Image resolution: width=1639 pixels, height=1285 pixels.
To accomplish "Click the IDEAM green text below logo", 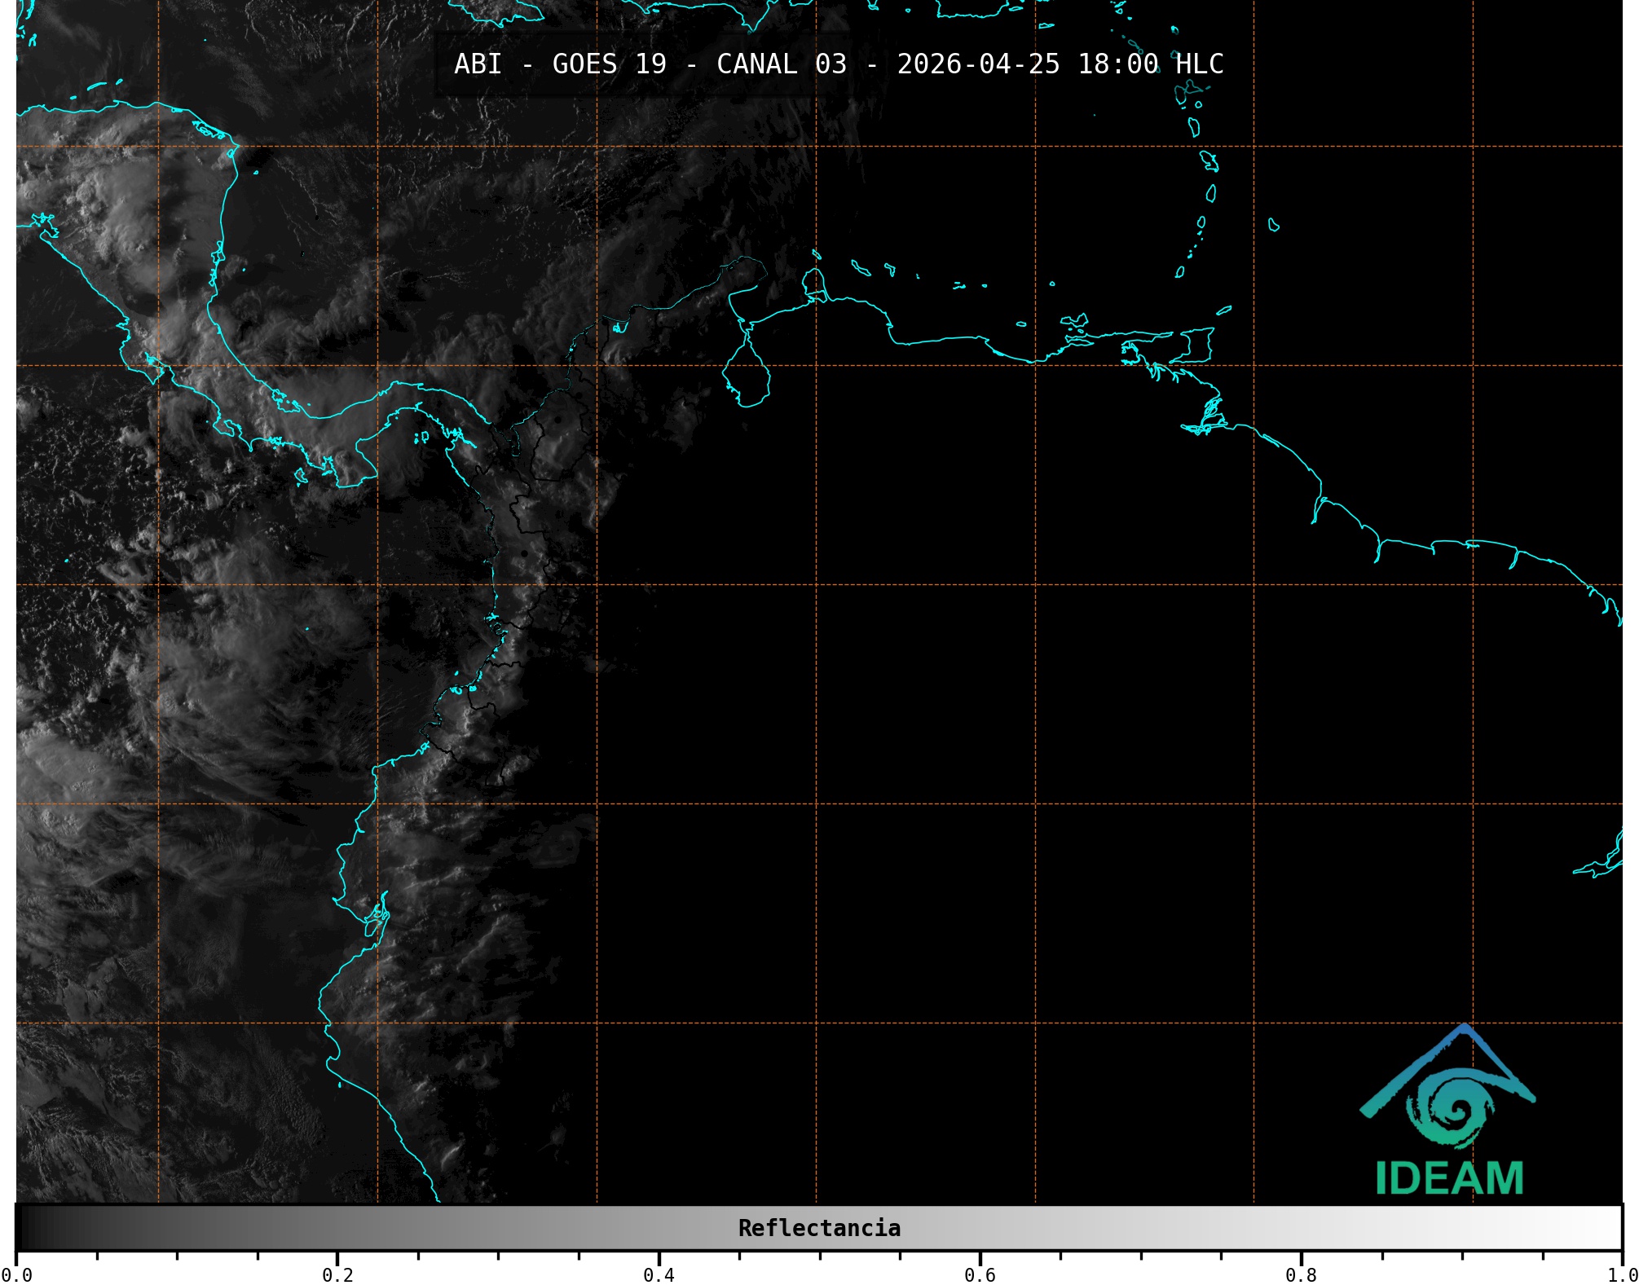I will (x=1449, y=1178).
